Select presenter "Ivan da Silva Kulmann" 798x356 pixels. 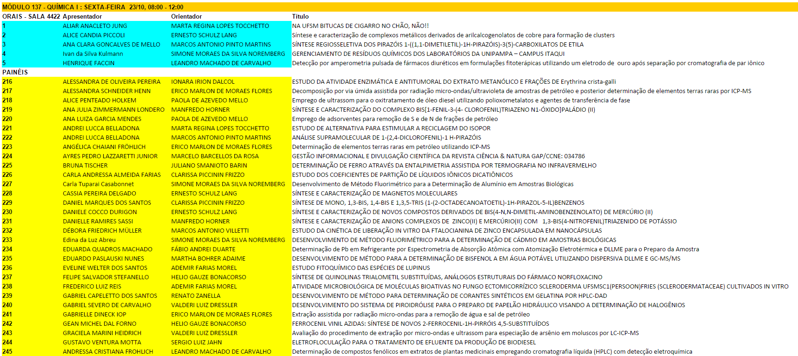(93, 54)
